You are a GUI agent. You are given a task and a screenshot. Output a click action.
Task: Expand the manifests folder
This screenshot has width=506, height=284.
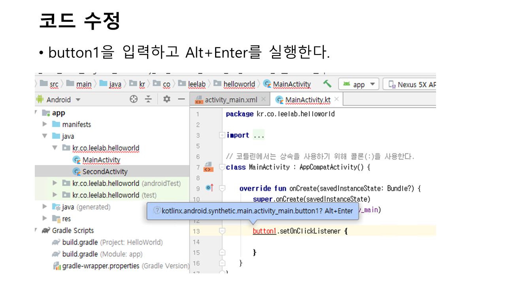point(45,124)
